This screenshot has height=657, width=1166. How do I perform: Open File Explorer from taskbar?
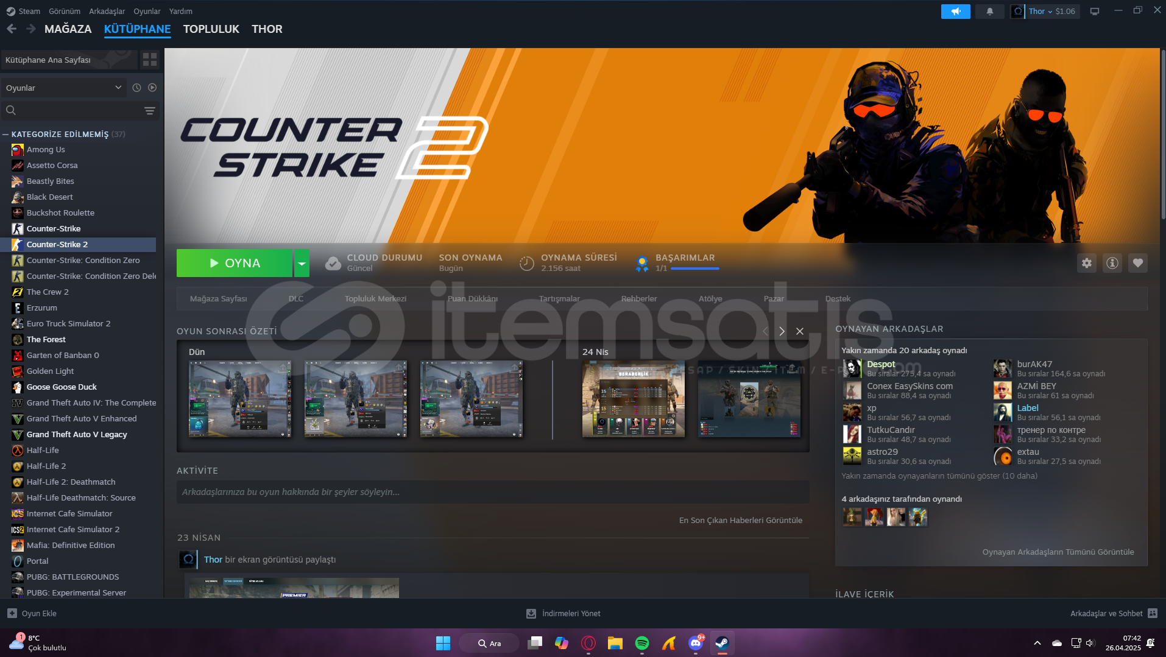click(x=615, y=643)
